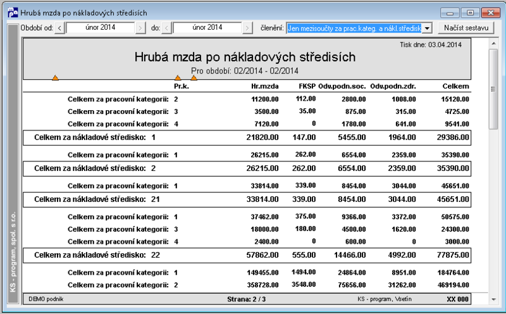Click the Tisk dne: 03.04.2014 text
The height and width of the screenshot is (314, 506).
[431, 45]
